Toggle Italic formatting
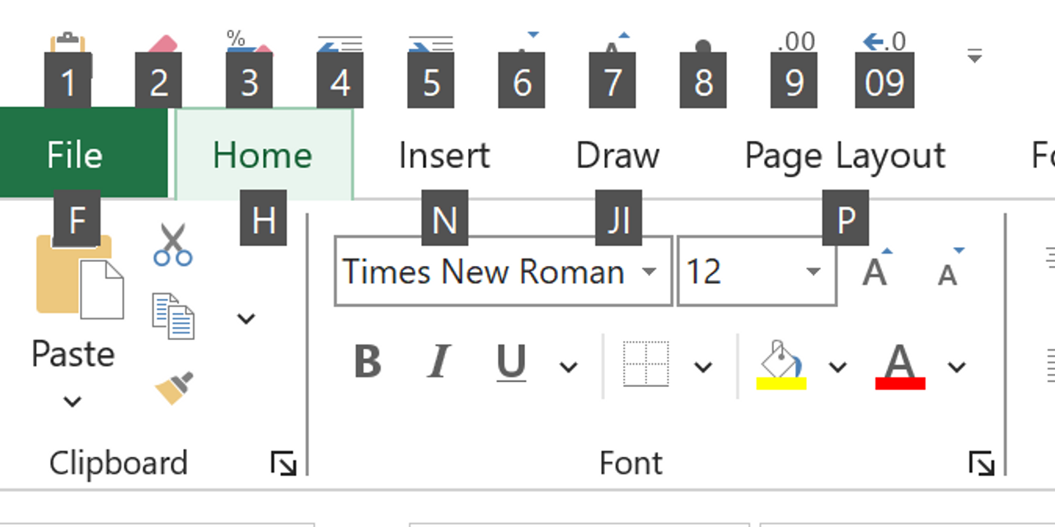This screenshot has width=1055, height=527. pos(439,362)
